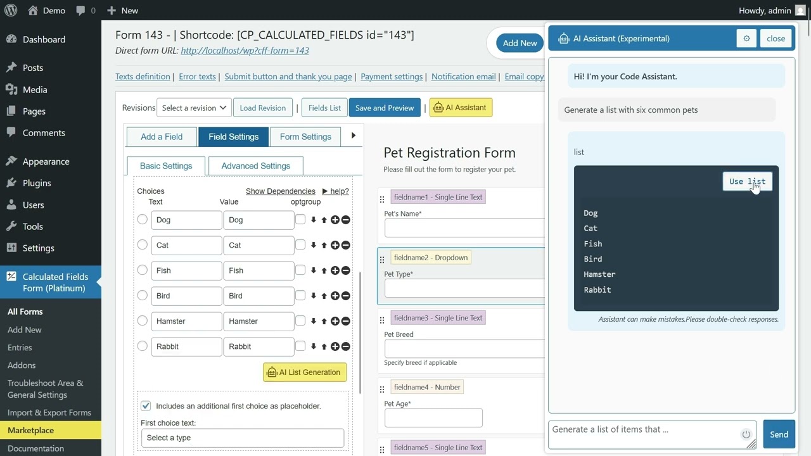Add a choice after Cat row
This screenshot has height=456, width=811.
coord(335,245)
